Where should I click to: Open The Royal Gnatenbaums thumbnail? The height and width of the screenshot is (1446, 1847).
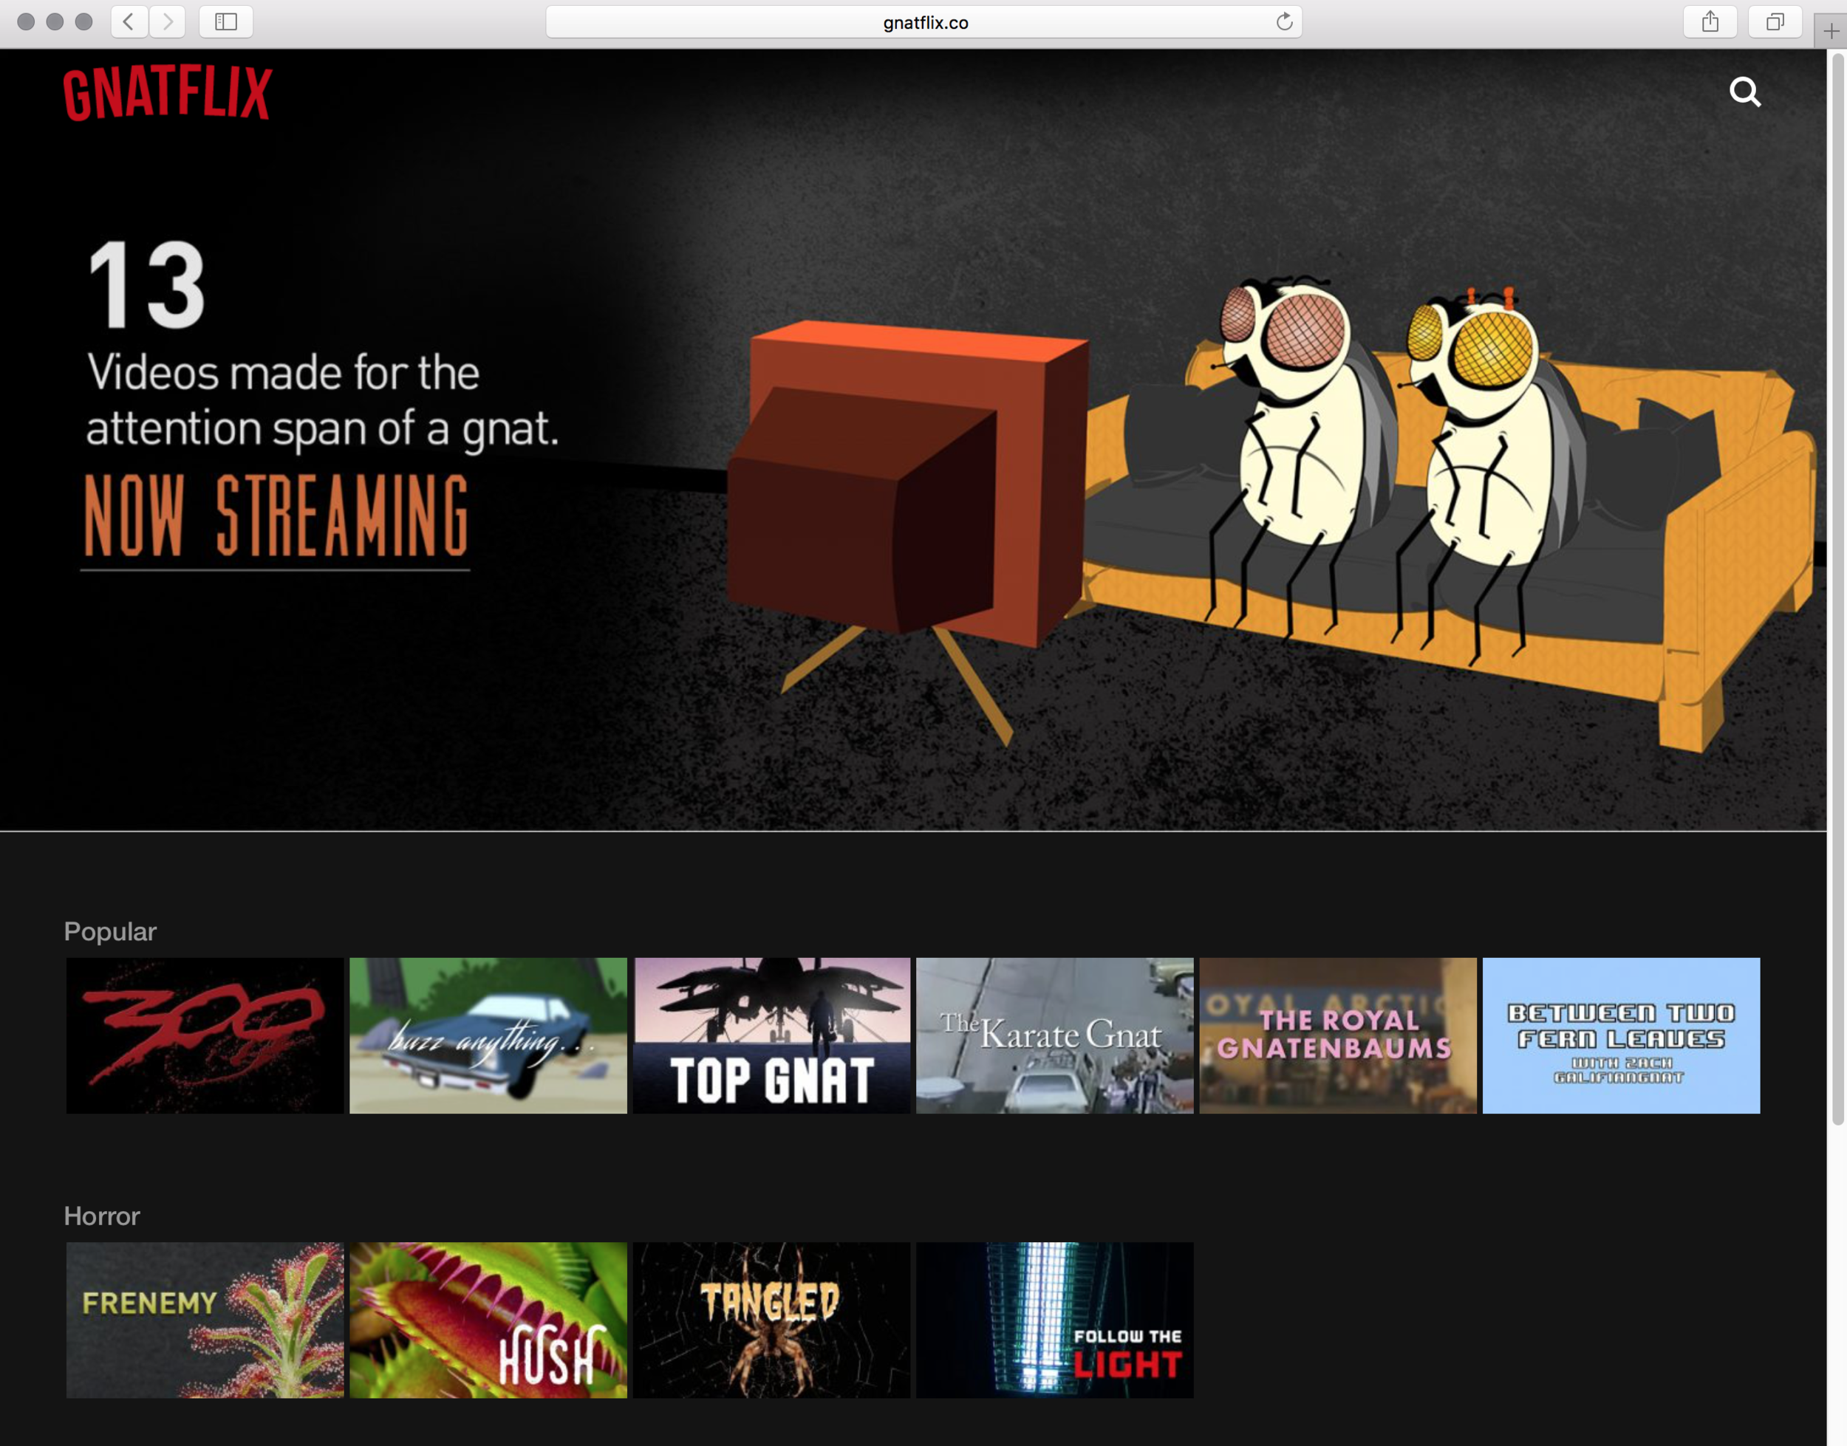1337,1035
